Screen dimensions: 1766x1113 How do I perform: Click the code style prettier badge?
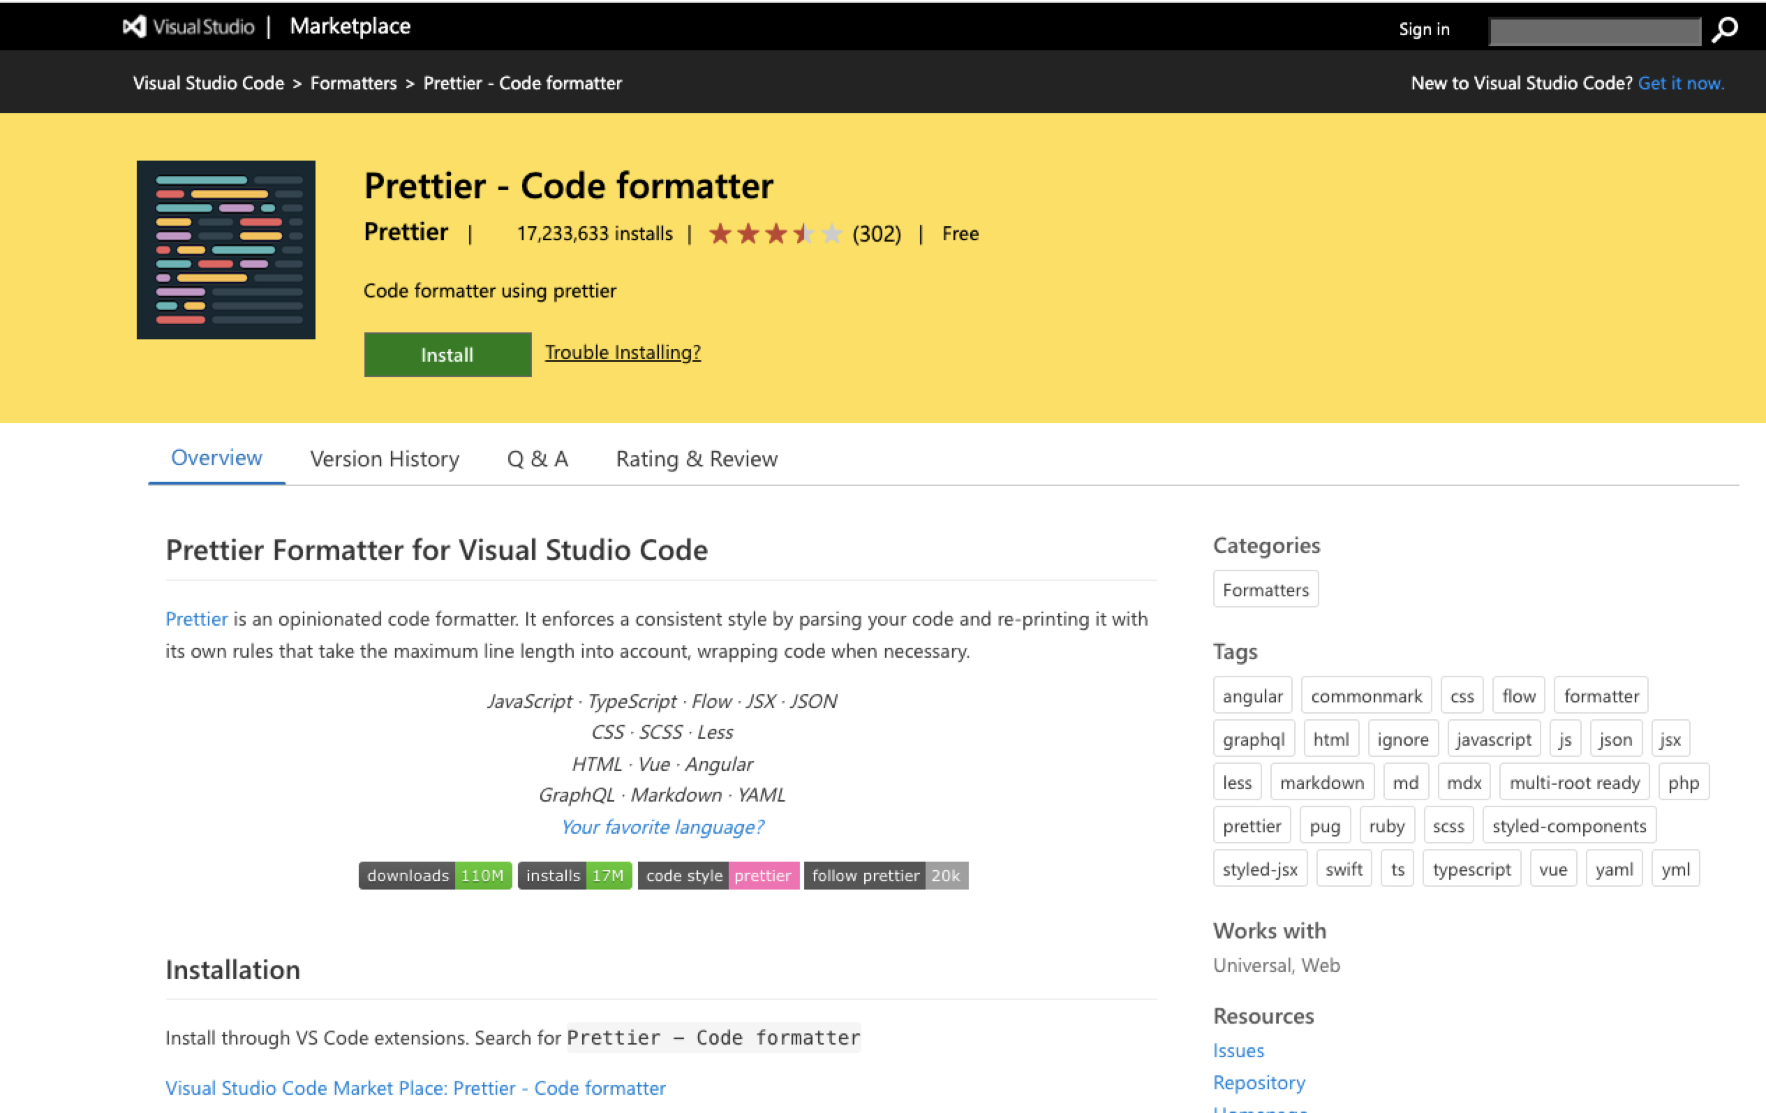[x=718, y=876]
